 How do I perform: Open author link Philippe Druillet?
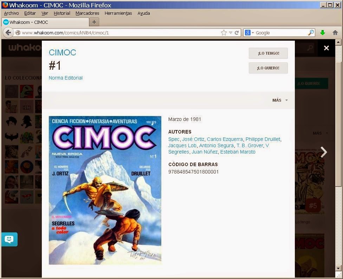(263, 139)
